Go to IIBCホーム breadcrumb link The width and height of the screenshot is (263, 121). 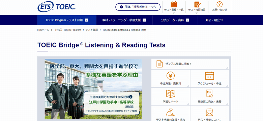point(43,30)
